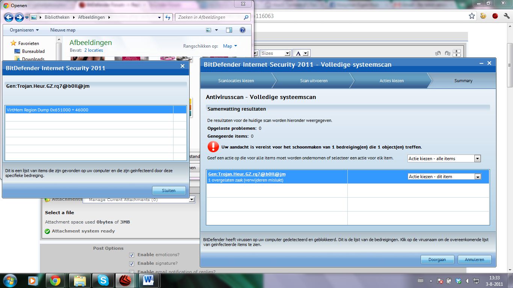Redo in the forum post editor

click(x=447, y=53)
